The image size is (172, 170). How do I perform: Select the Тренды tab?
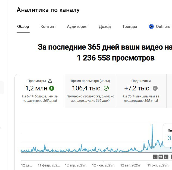click(129, 27)
